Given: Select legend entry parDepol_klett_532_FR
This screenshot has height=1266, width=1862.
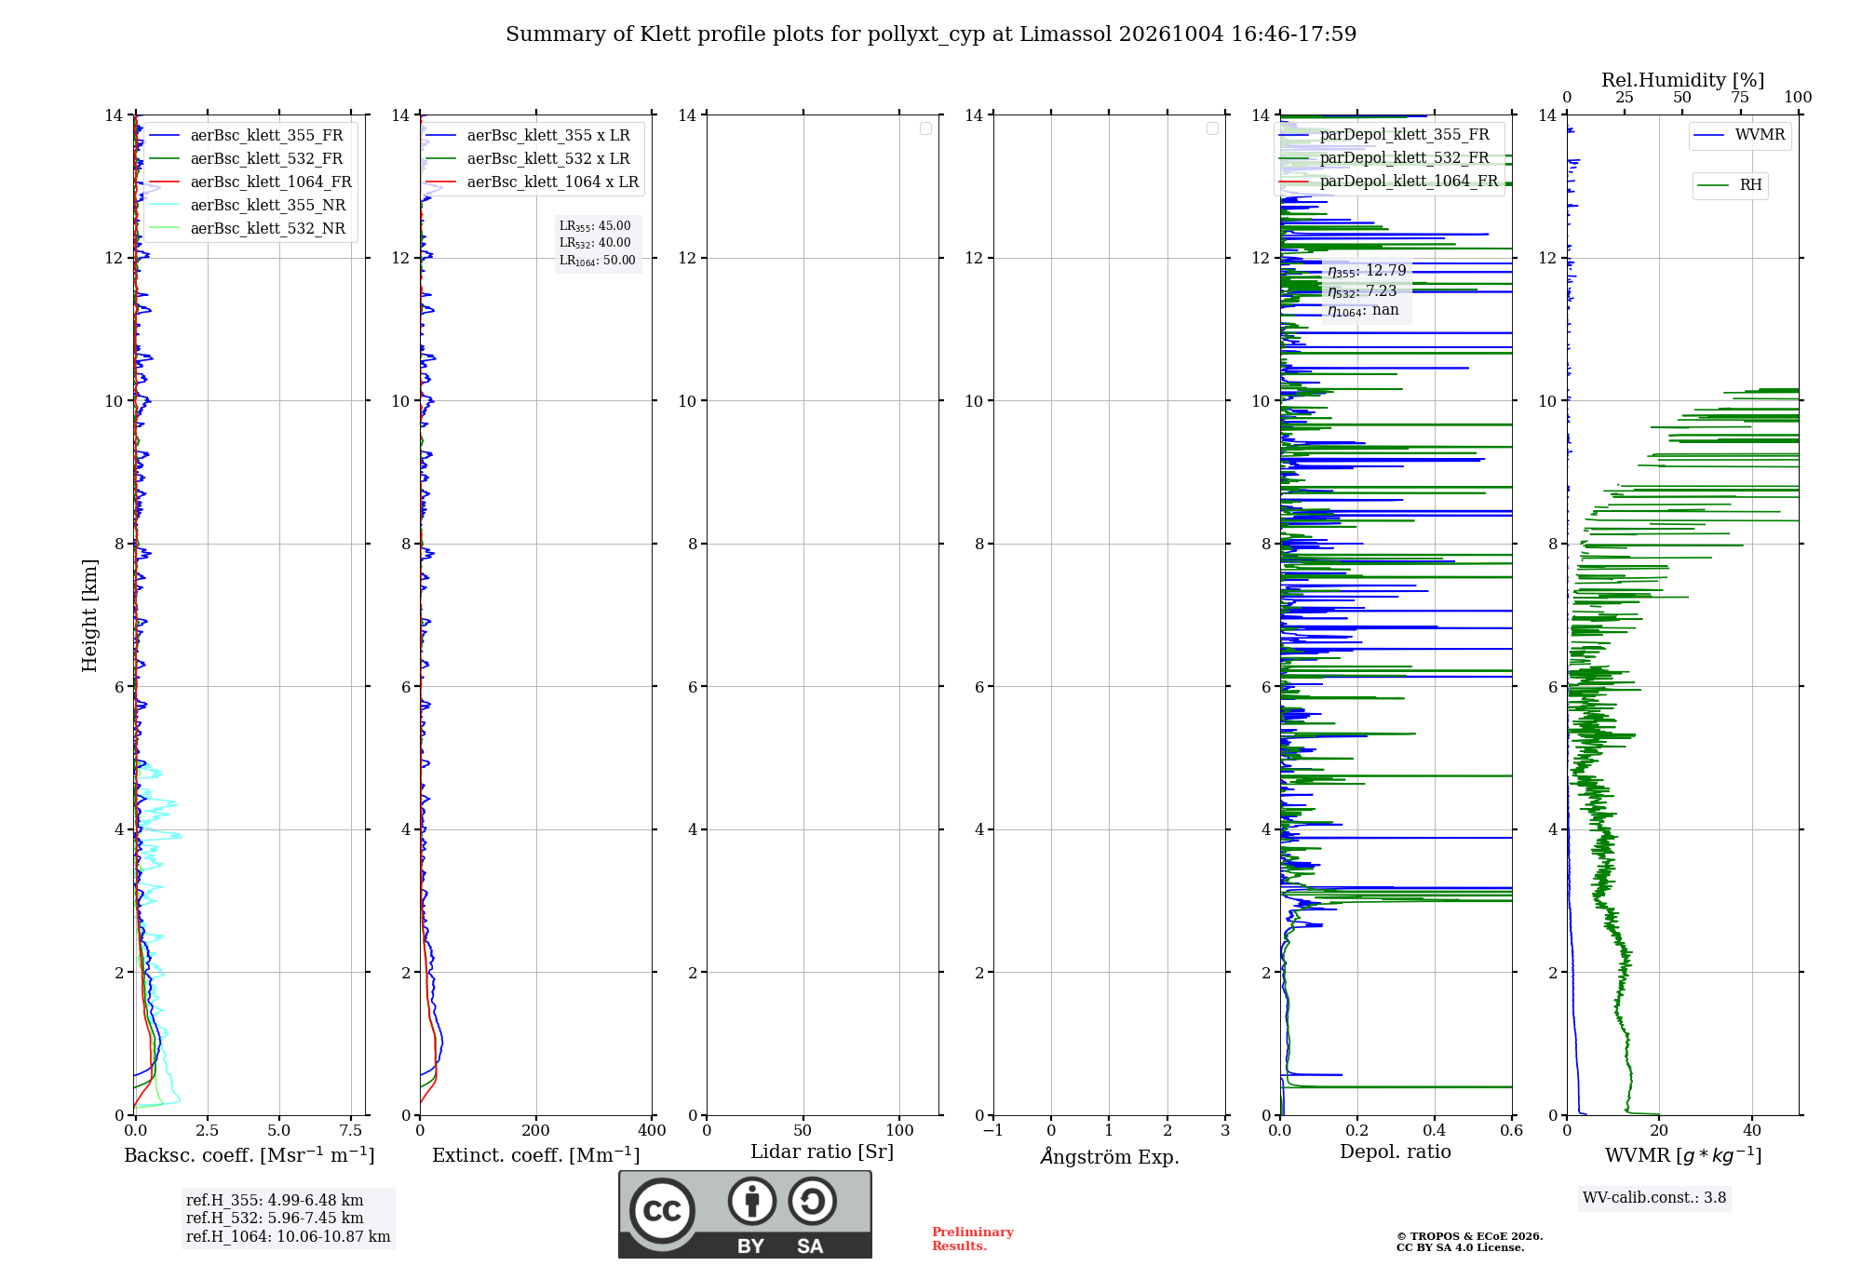Looking at the screenshot, I should point(1384,158).
